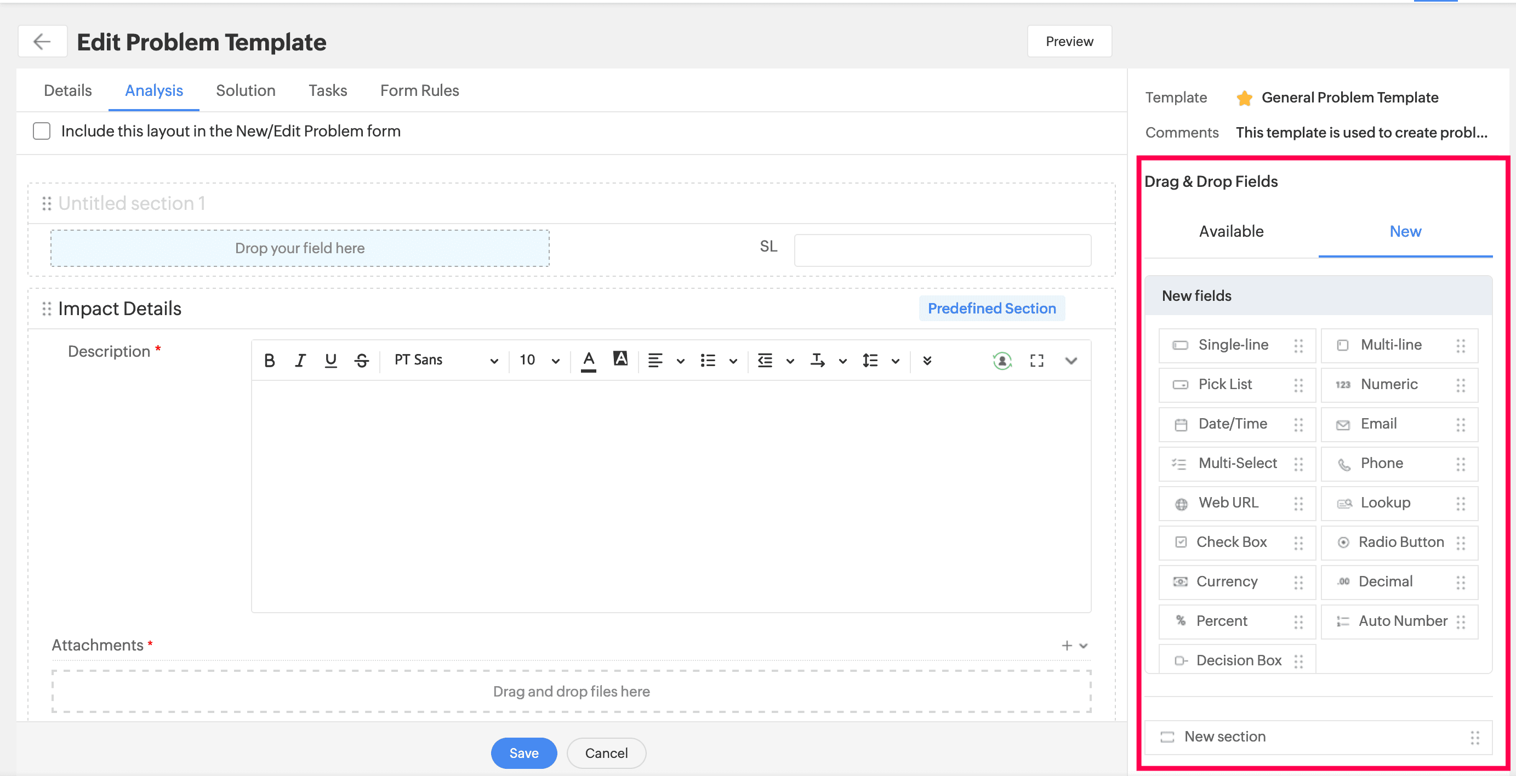Switch to the Solution tab
1516x776 pixels.
tap(246, 90)
